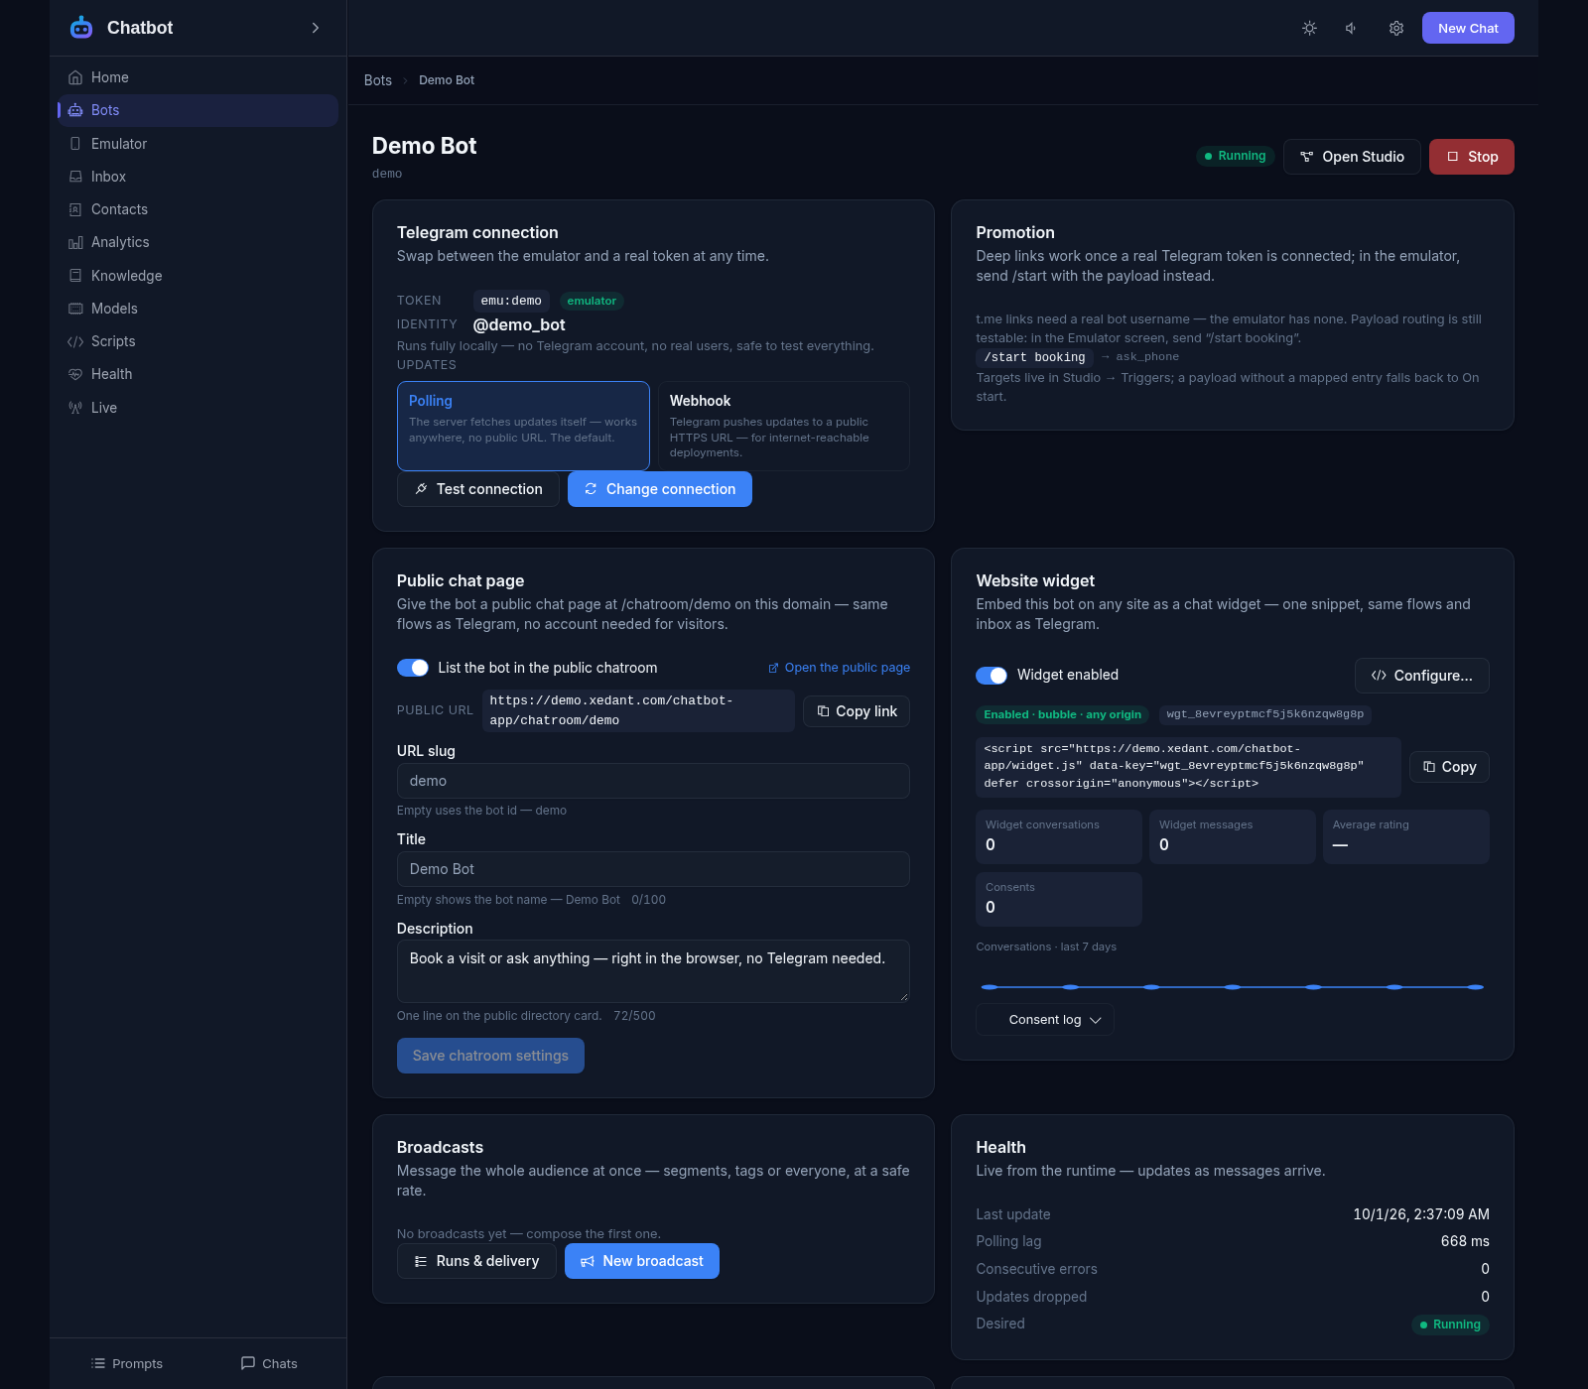Click the Chatbot robot logo icon
Viewport: 1588px width, 1389px height.
coord(81,28)
